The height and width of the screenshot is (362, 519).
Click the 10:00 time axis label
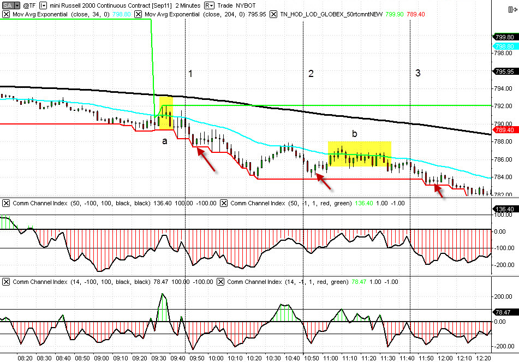(216, 358)
